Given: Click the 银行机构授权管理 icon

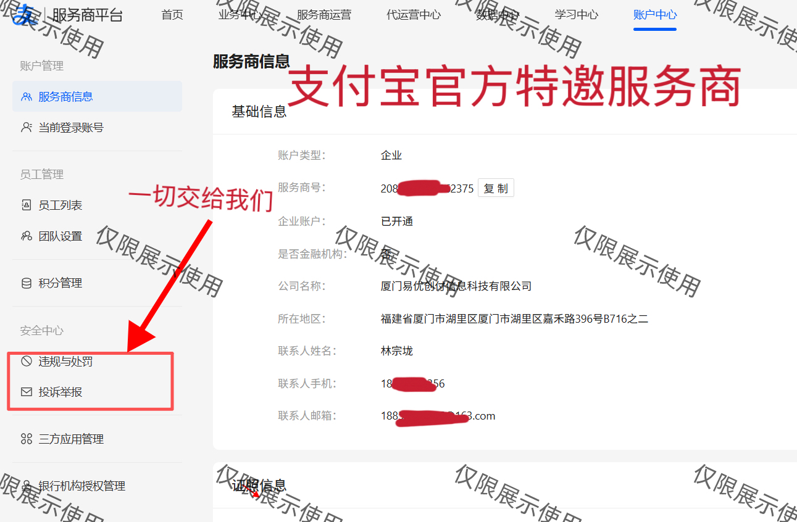Looking at the screenshot, I should tap(27, 486).
